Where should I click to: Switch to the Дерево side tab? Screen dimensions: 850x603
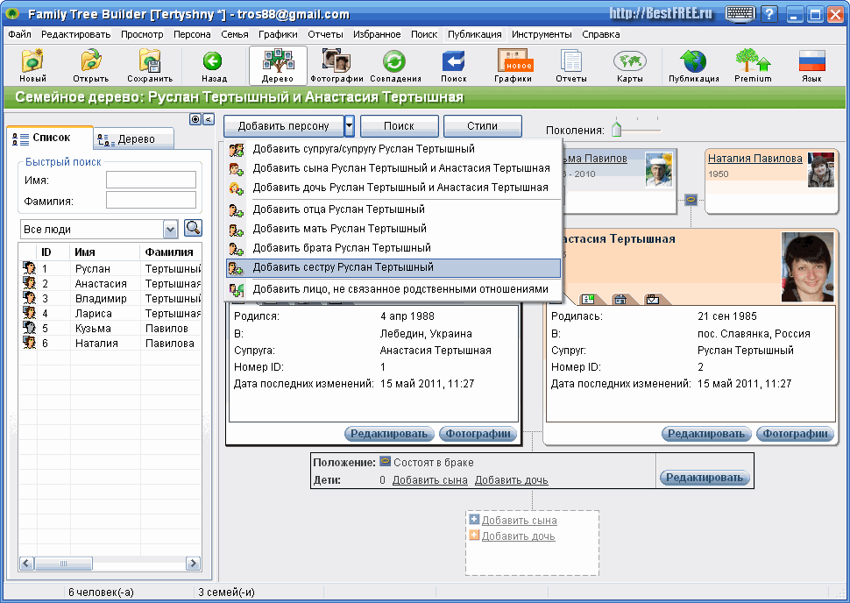[133, 139]
